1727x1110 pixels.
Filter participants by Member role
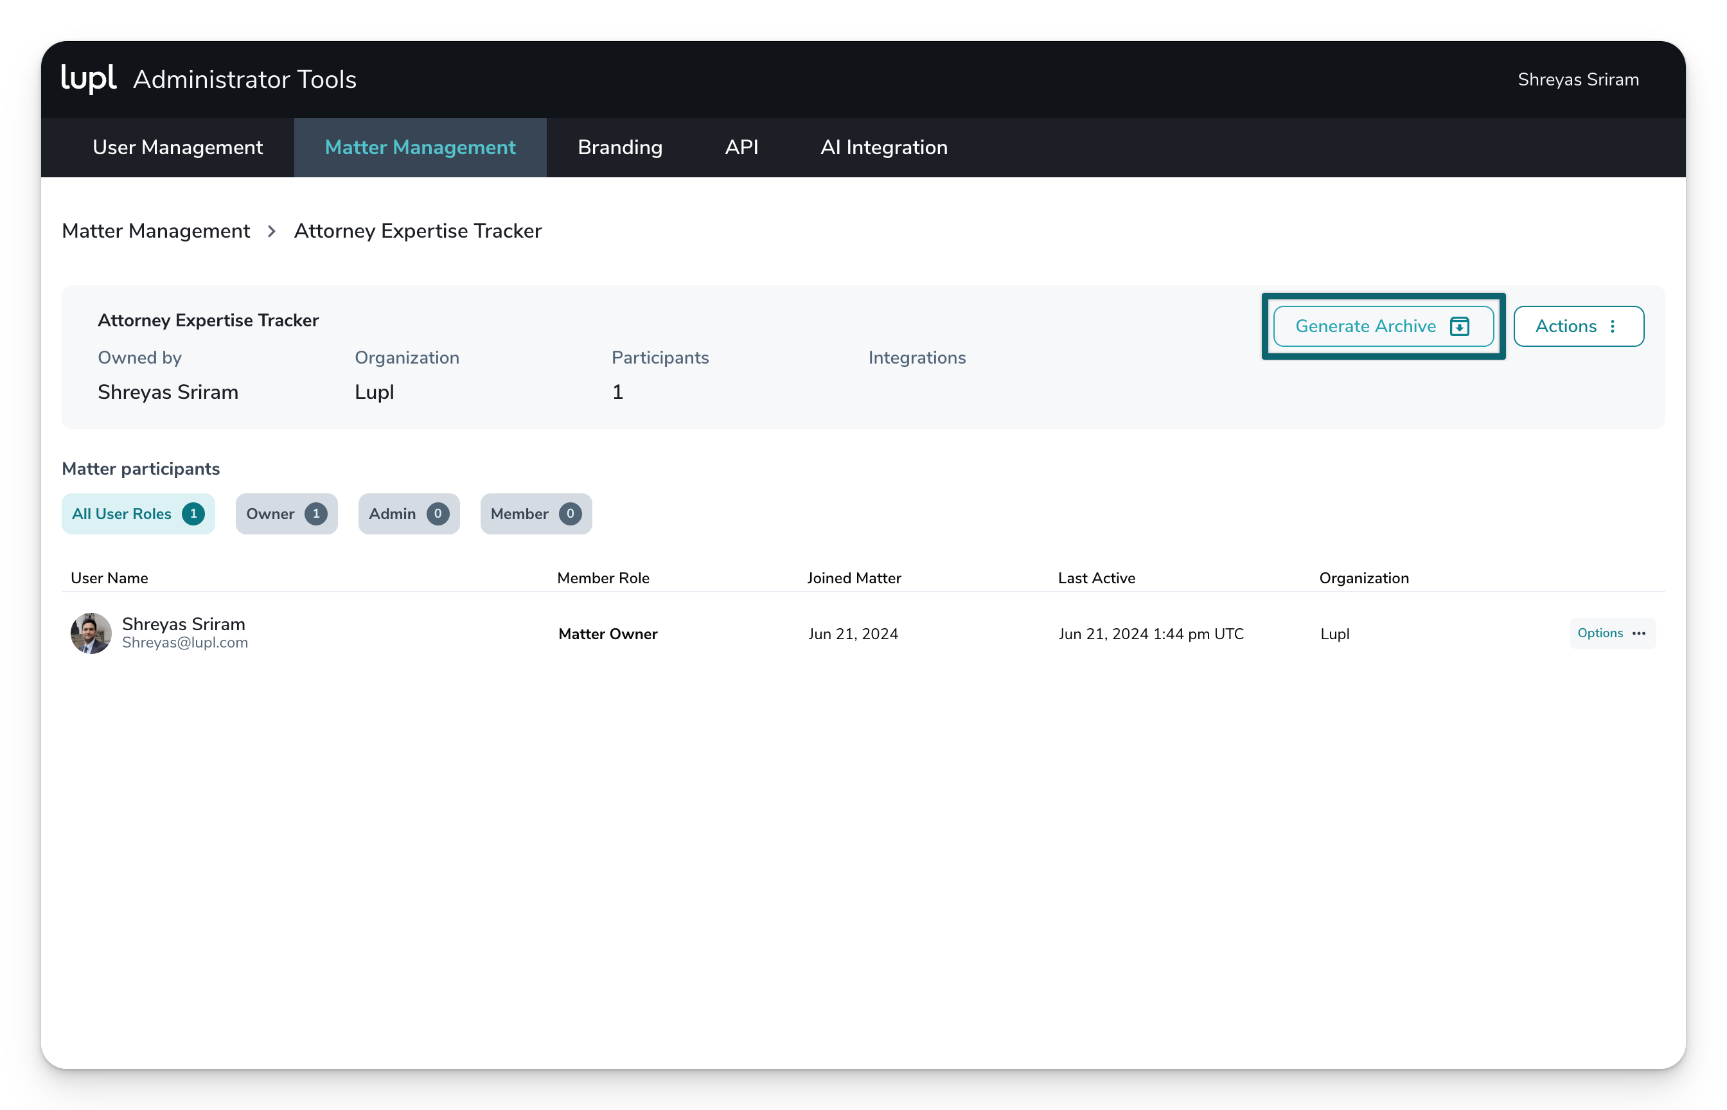click(x=536, y=514)
